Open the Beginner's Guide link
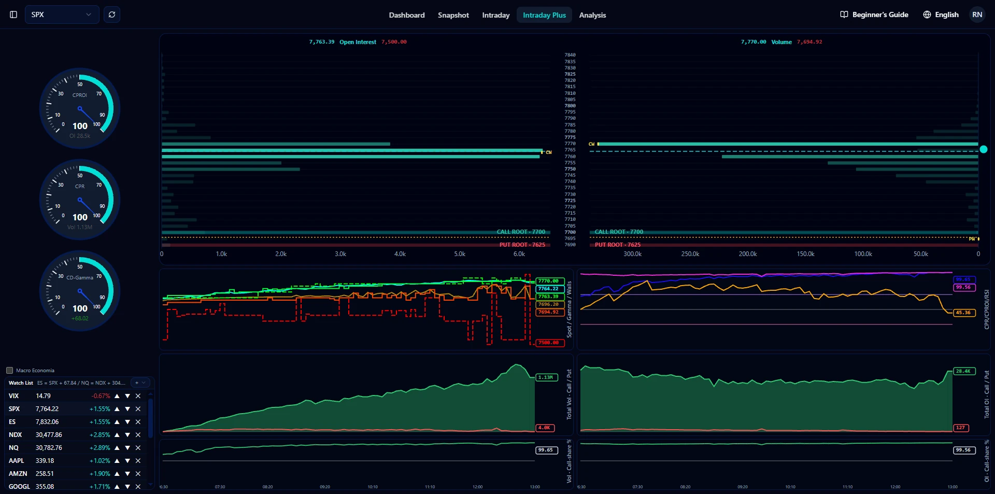The image size is (995, 494). tap(874, 15)
